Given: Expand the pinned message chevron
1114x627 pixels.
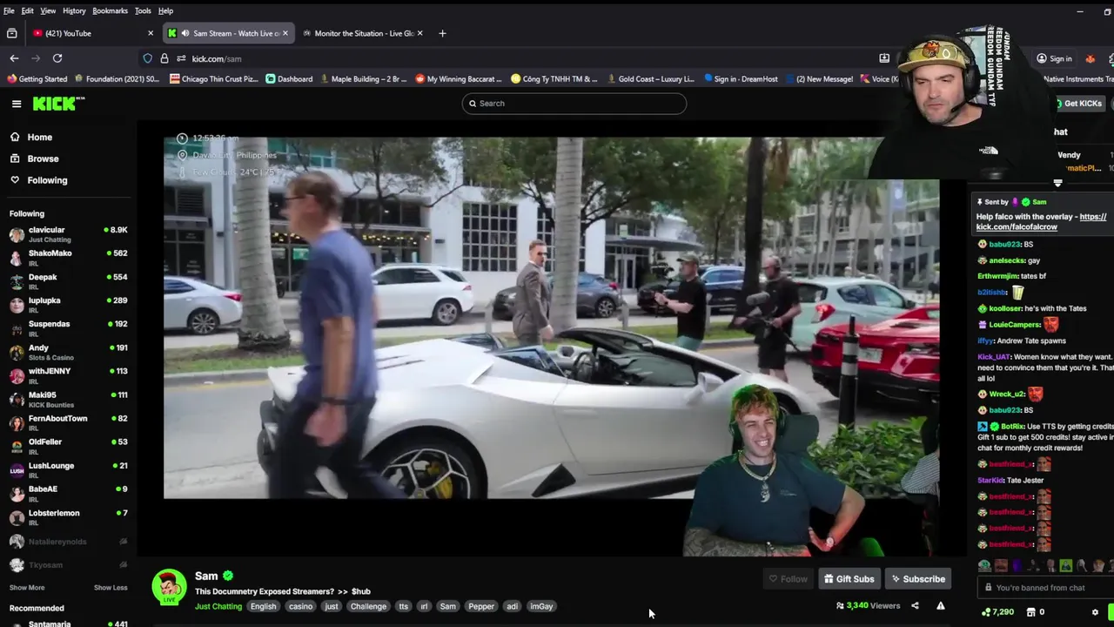Looking at the screenshot, I should pyautogui.click(x=1057, y=183).
